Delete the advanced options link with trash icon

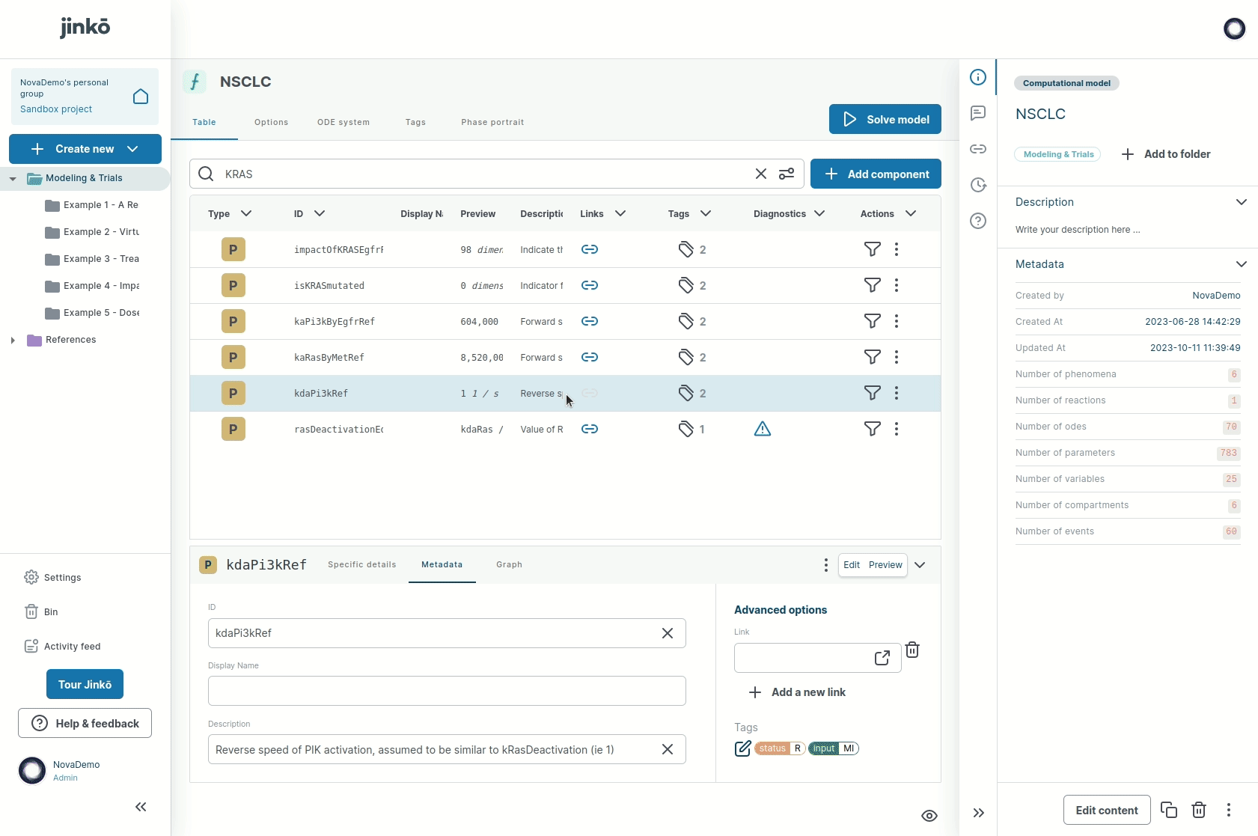click(x=912, y=650)
